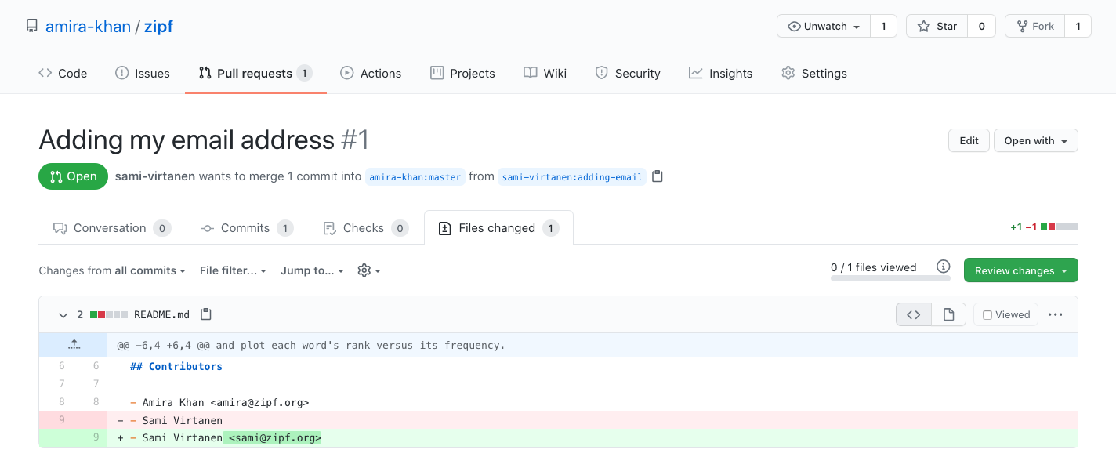Open the Review changes dropdown
The width and height of the screenshot is (1116, 457).
tap(1021, 270)
